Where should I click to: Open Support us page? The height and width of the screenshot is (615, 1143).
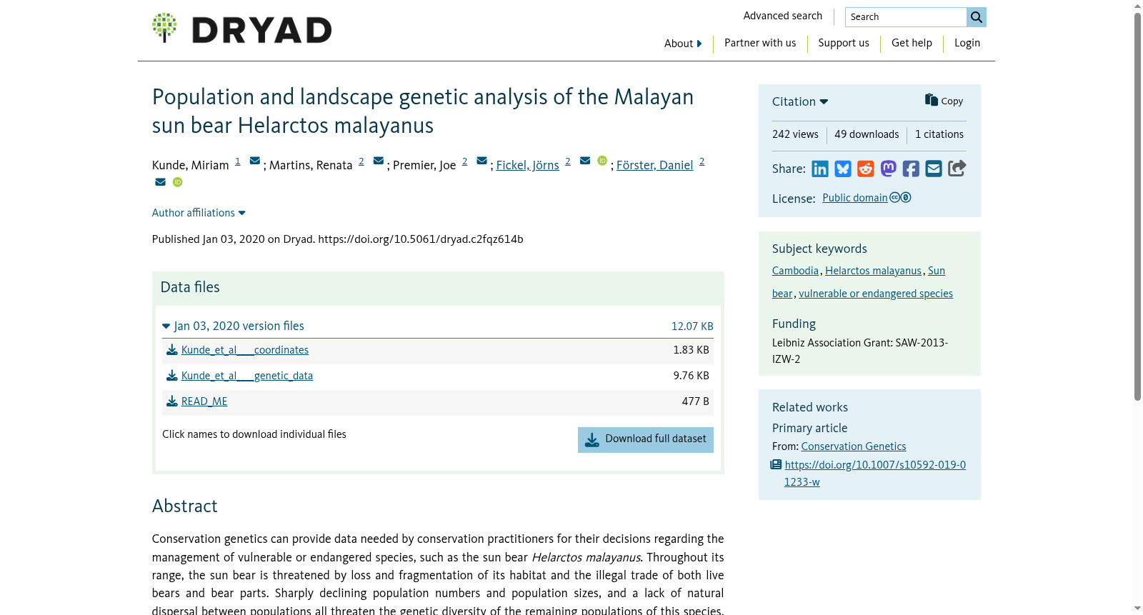click(x=844, y=43)
